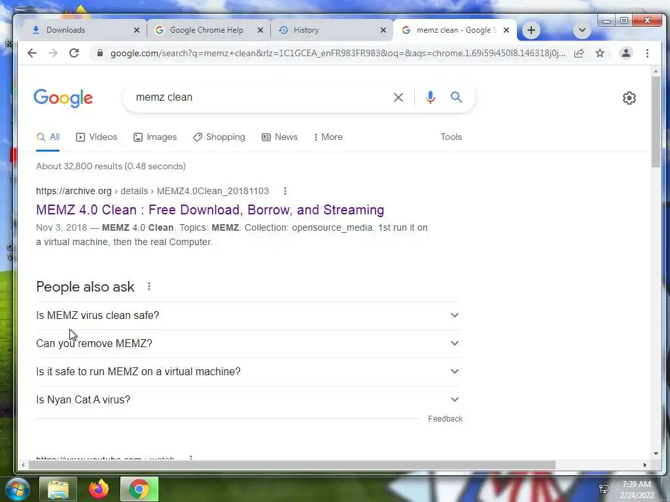Click the vertical scrollbar thumb

656,122
